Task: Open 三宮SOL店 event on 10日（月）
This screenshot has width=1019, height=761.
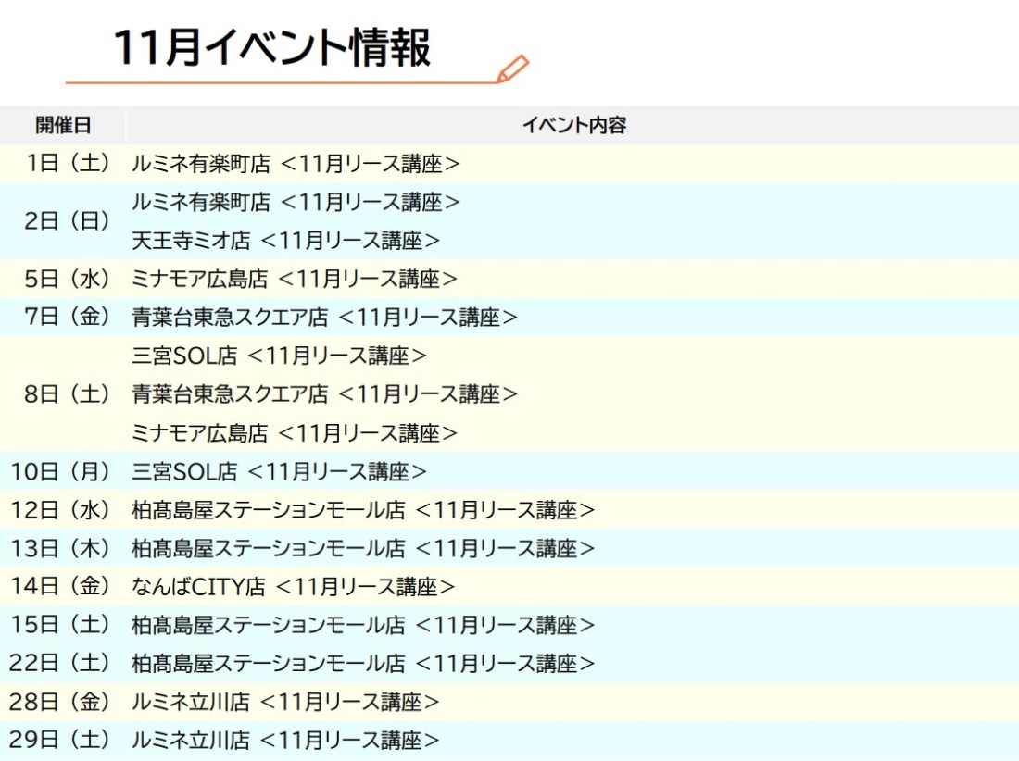Action: 279,471
